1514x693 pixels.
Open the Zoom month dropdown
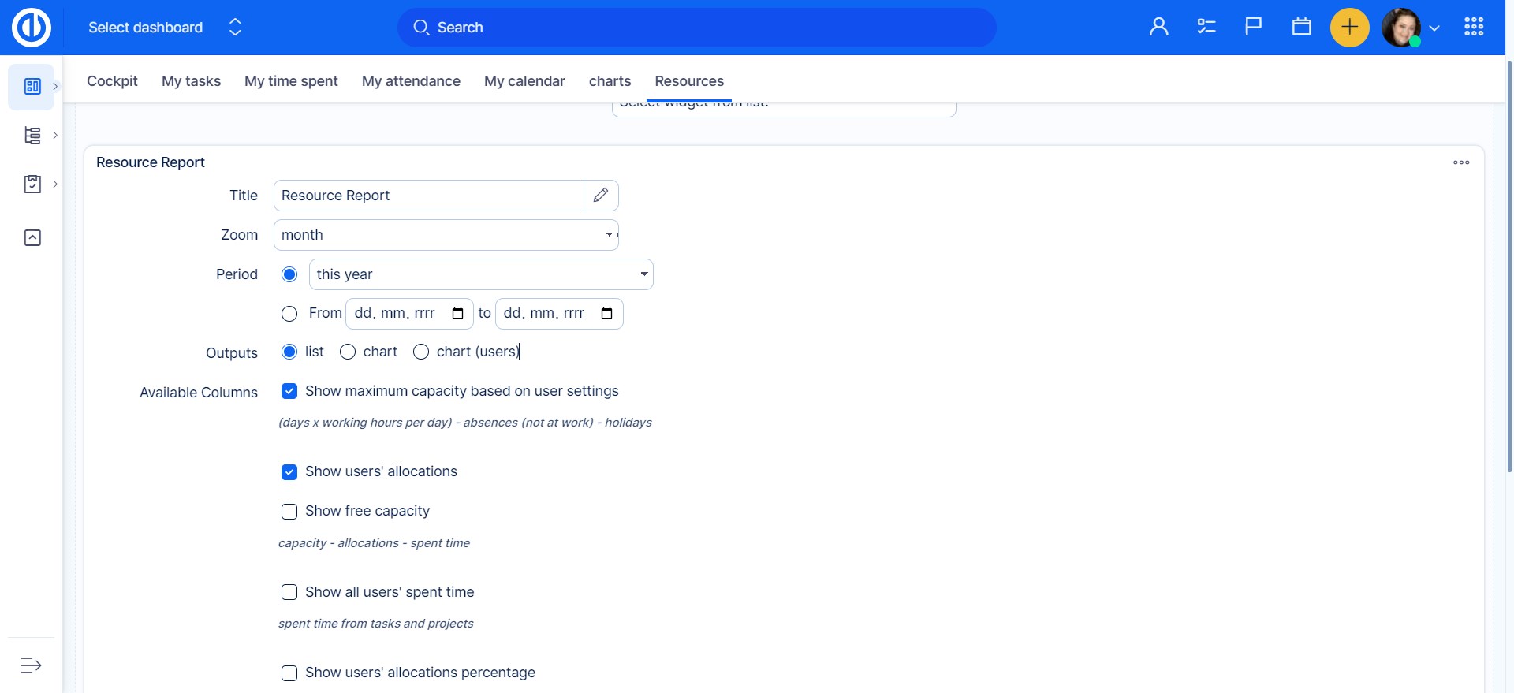point(446,235)
